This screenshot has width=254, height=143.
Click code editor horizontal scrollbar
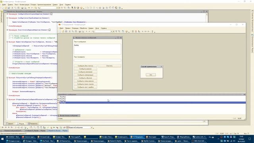pos(105,121)
